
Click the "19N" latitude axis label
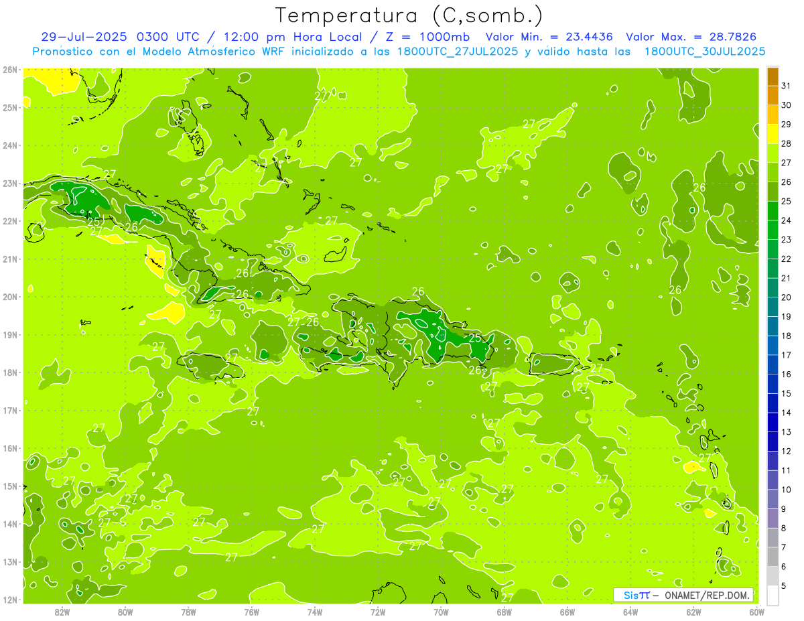9,335
